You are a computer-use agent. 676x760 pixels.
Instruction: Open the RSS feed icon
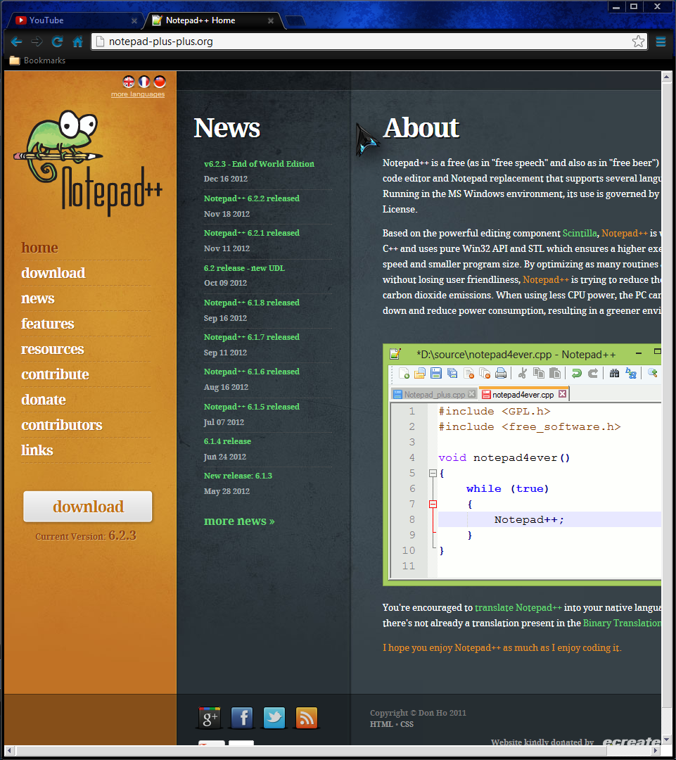tap(306, 718)
